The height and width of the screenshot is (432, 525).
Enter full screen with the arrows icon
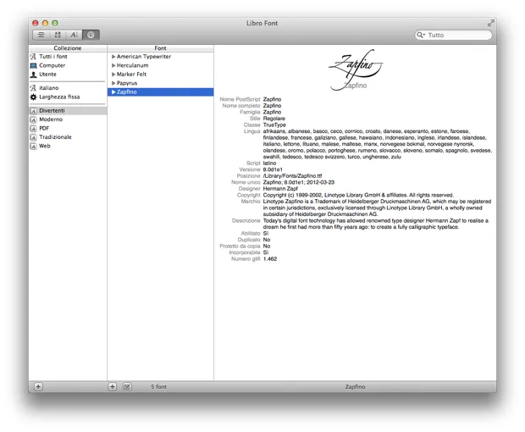click(491, 23)
